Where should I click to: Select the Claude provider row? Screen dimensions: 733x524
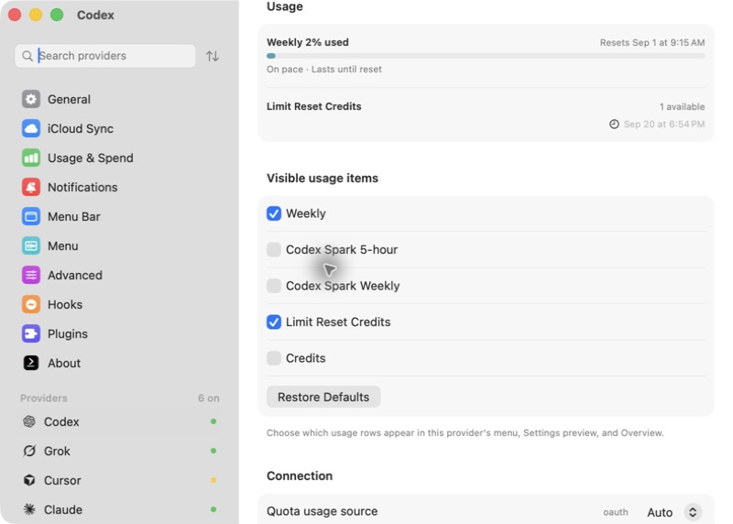(x=119, y=509)
